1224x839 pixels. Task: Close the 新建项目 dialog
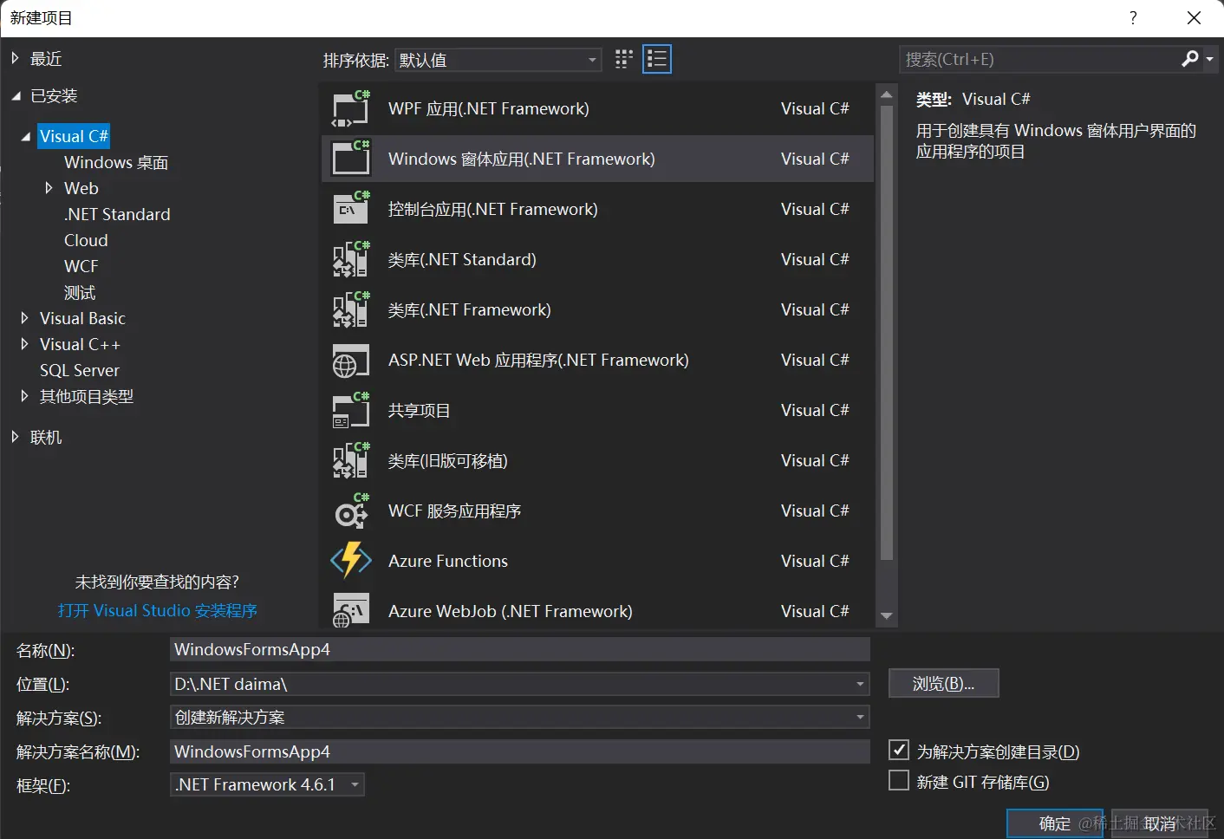[1194, 17]
